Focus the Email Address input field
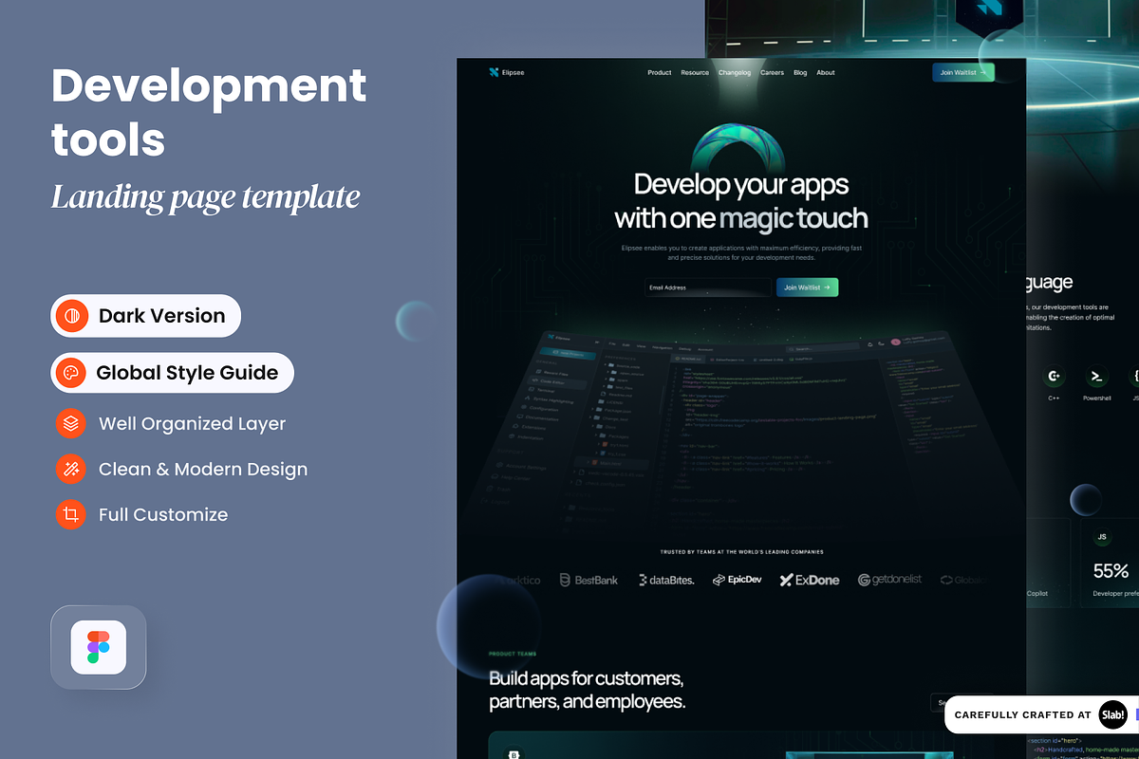The image size is (1139, 759). [708, 287]
